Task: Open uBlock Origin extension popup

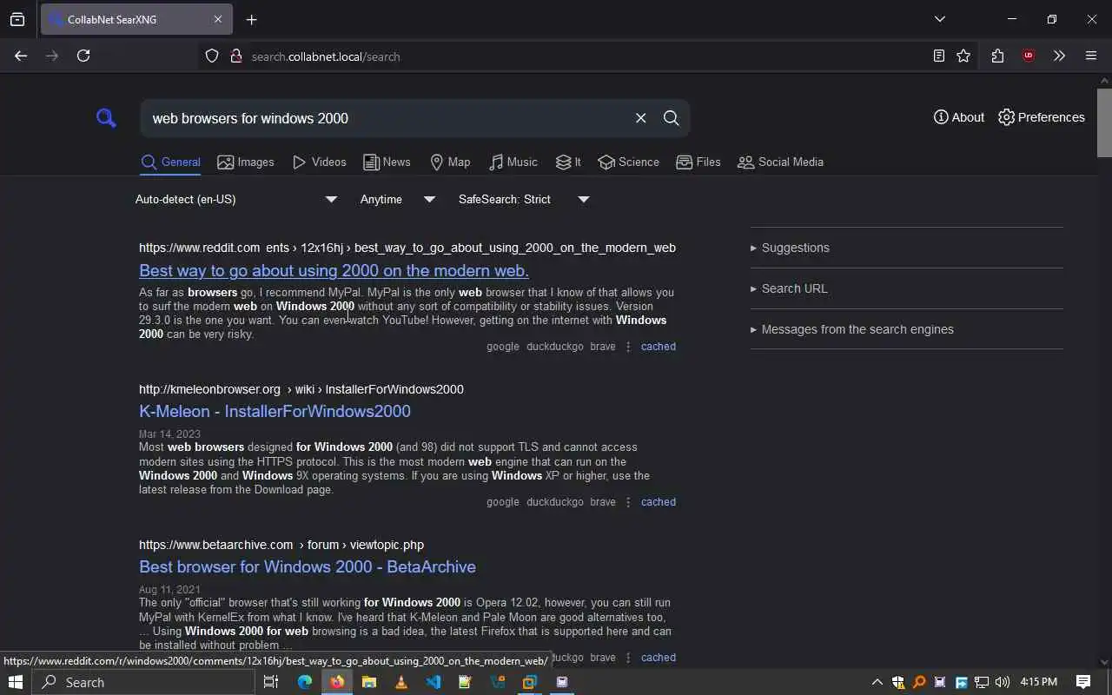Action: [1029, 56]
